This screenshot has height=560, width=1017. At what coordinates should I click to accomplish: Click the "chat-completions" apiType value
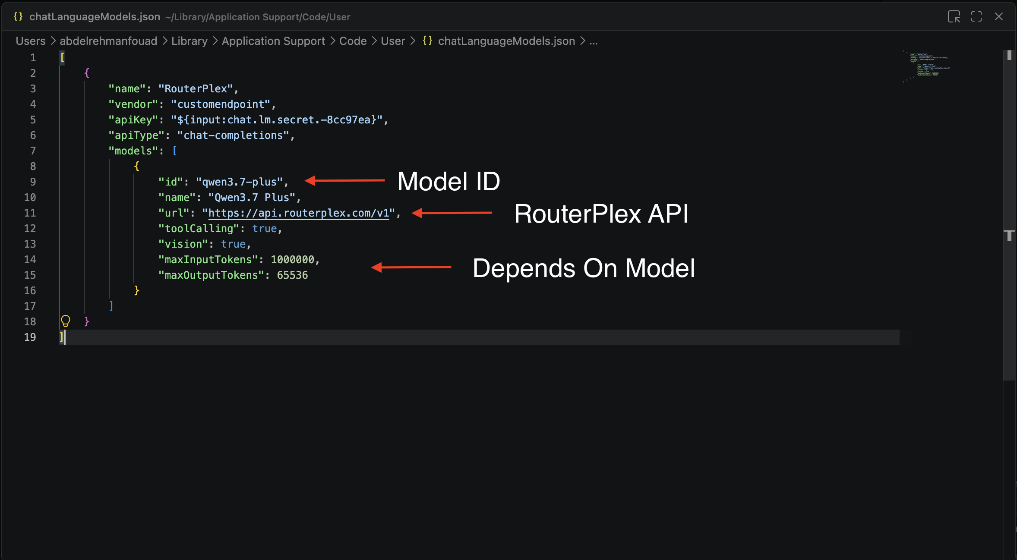[x=233, y=135]
